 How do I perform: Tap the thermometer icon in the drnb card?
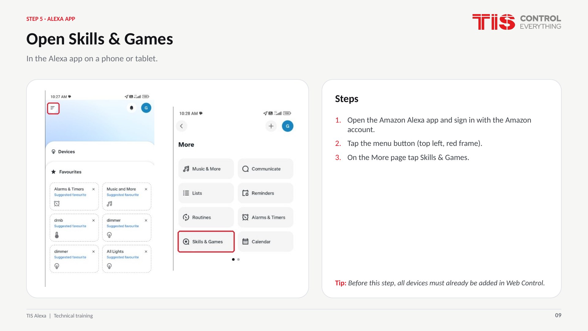click(x=57, y=235)
